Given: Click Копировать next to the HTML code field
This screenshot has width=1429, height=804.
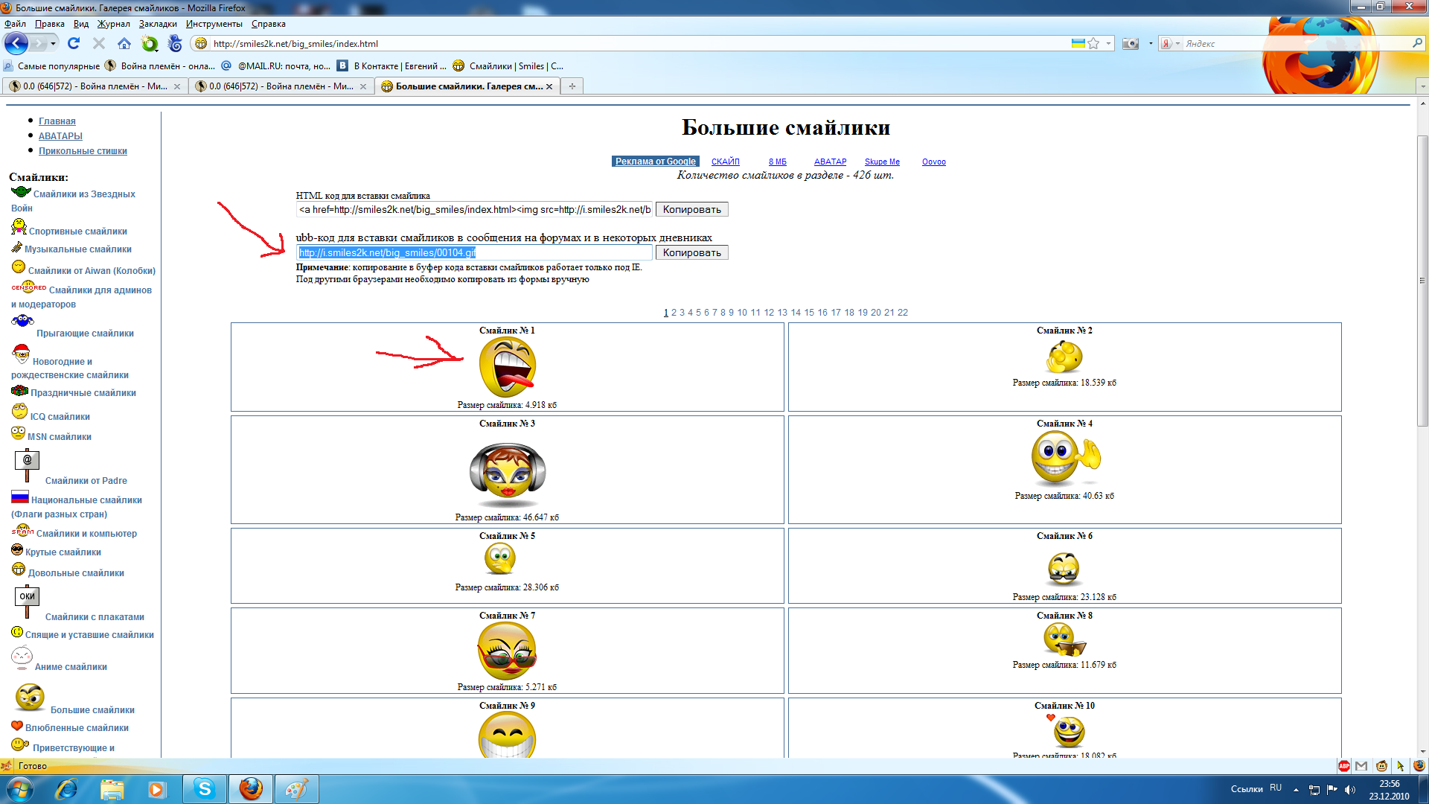Looking at the screenshot, I should pyautogui.click(x=691, y=209).
